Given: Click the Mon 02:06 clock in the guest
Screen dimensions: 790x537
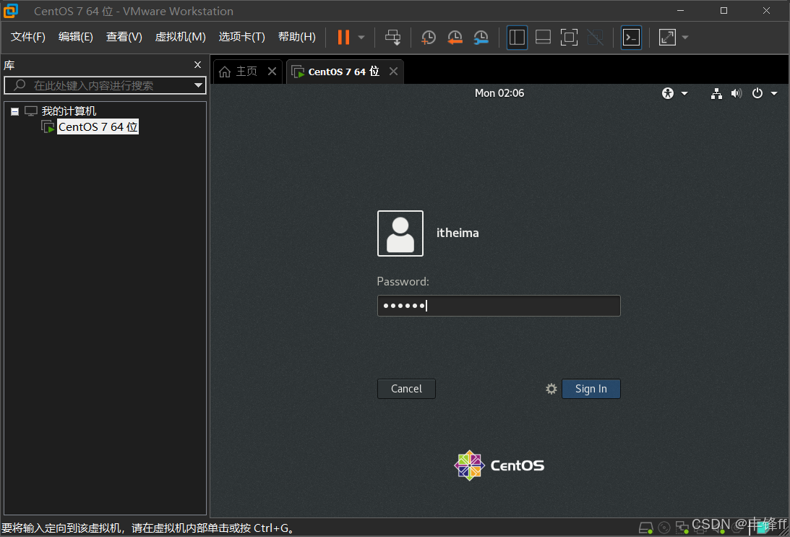Looking at the screenshot, I should pyautogui.click(x=499, y=93).
